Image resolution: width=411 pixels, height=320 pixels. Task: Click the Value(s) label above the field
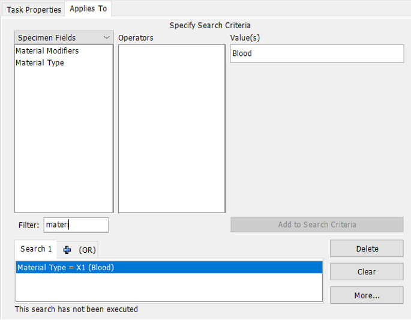[245, 38]
